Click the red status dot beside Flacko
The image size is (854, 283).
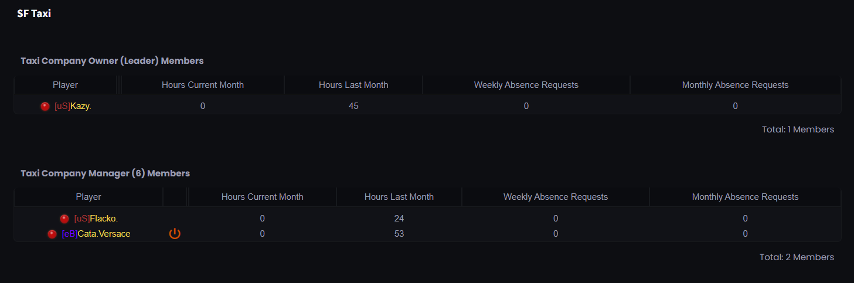pos(64,219)
